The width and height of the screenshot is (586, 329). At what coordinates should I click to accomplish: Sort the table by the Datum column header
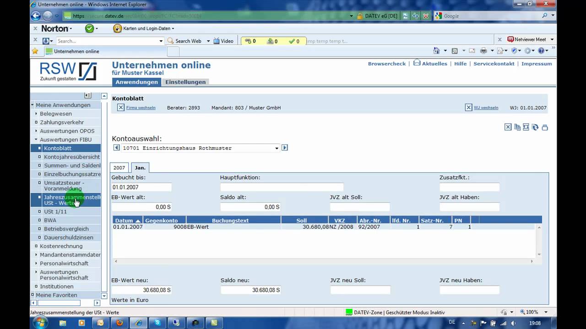point(128,220)
